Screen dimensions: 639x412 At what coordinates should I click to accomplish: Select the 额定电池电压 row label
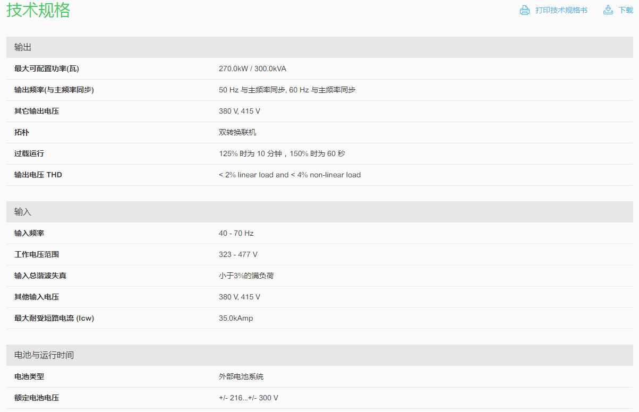(37, 398)
